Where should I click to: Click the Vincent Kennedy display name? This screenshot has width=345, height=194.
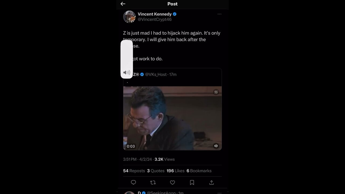155,14
